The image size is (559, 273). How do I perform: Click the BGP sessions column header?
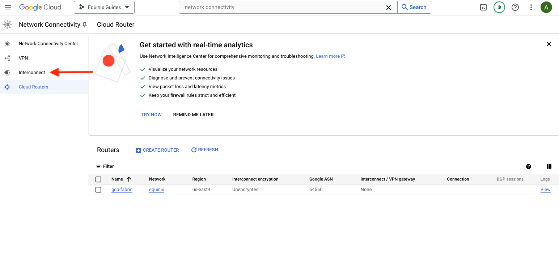coord(510,179)
